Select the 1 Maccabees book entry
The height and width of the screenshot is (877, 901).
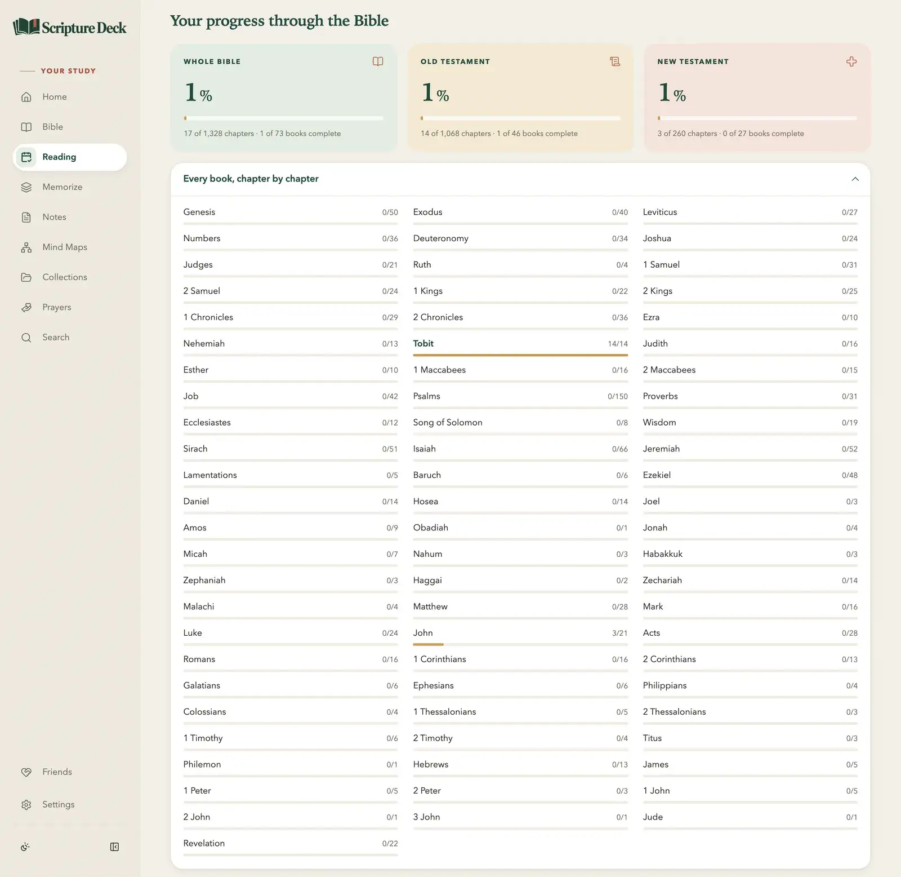click(520, 373)
